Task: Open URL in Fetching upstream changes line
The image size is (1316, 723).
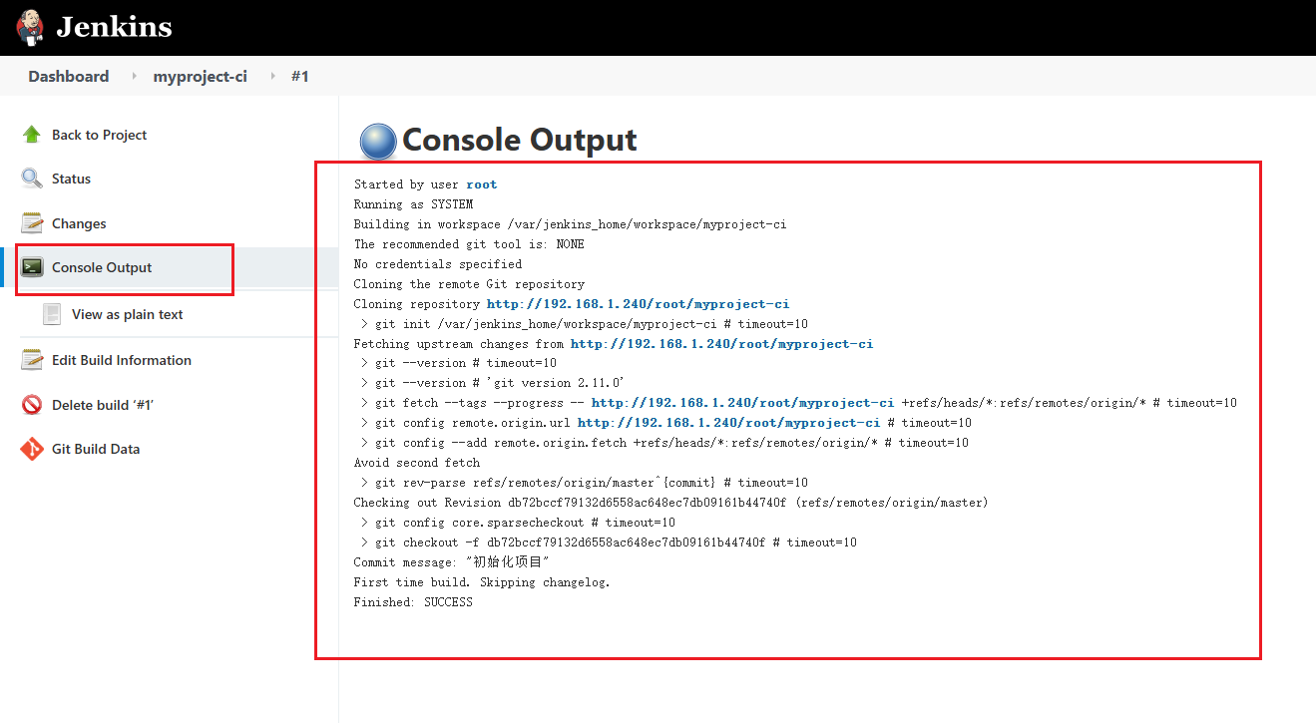Action: click(x=721, y=344)
